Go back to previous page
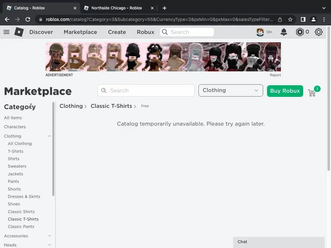The height and width of the screenshot is (248, 331). pyautogui.click(x=7, y=19)
